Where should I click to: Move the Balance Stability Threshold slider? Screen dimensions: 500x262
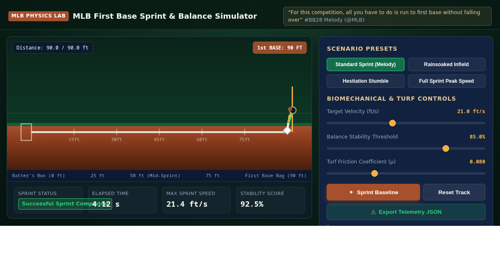click(446, 148)
